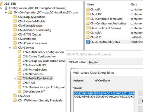Screen dimensions: 143x112
Task: Click the CN=Sites folder icon
Action: pyautogui.click(x=15, y=96)
